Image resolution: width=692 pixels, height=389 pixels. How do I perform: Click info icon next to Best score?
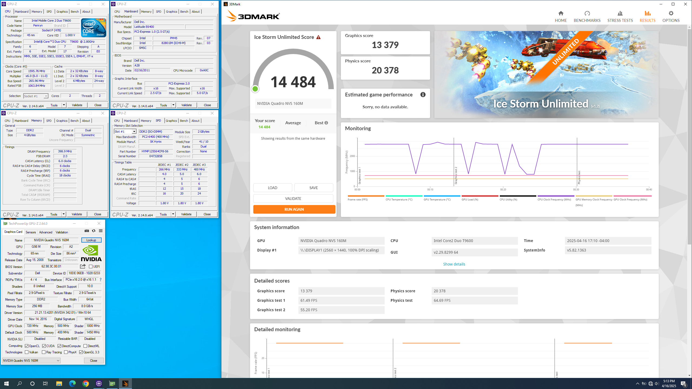click(326, 123)
